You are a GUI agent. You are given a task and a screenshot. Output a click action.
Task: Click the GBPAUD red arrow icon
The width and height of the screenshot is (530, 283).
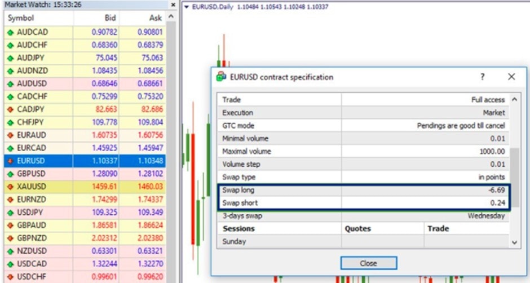pyautogui.click(x=10, y=225)
